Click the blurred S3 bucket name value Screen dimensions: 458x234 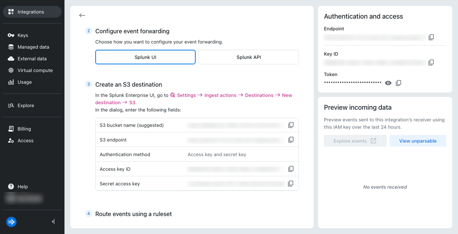pyautogui.click(x=236, y=125)
